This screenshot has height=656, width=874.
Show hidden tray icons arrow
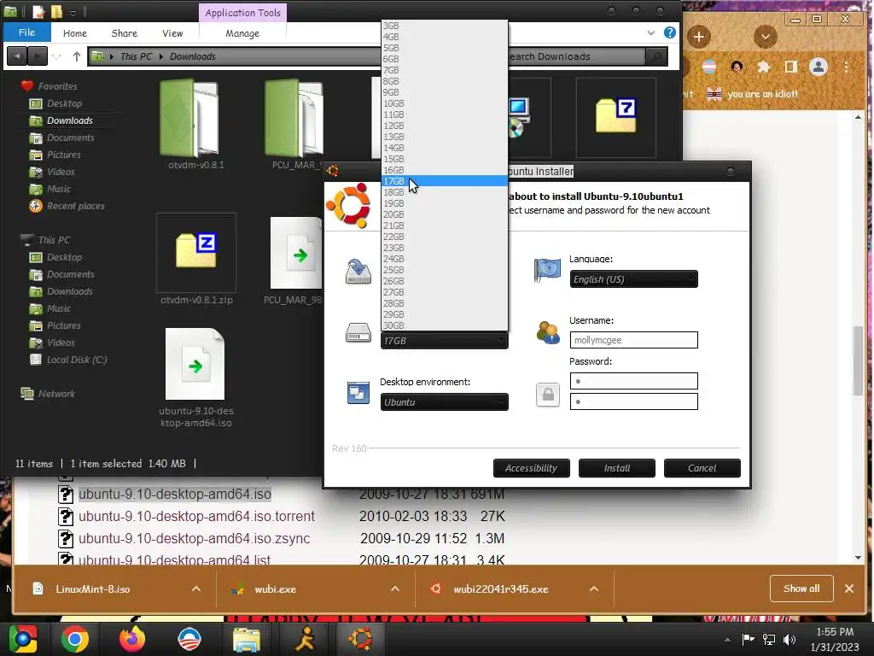click(x=727, y=639)
